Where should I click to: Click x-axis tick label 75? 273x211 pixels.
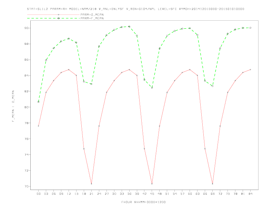coord(228,194)
